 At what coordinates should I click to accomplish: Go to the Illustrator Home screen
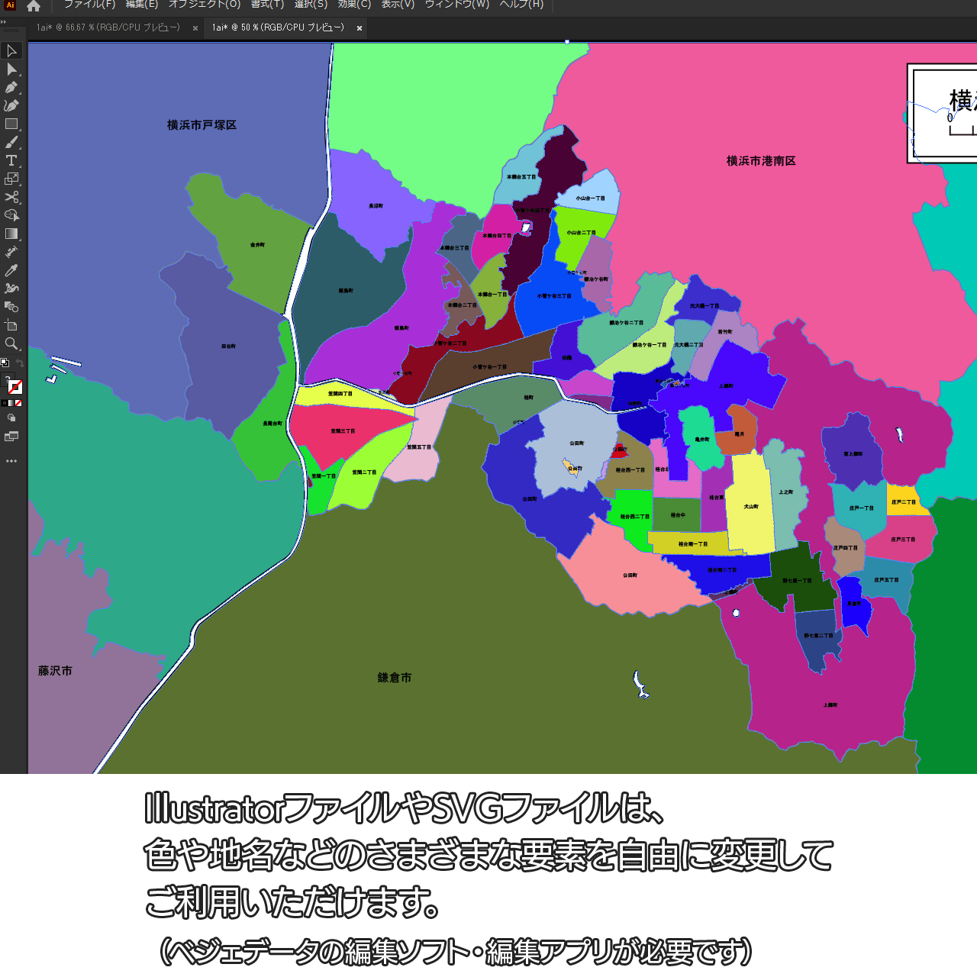34,6
